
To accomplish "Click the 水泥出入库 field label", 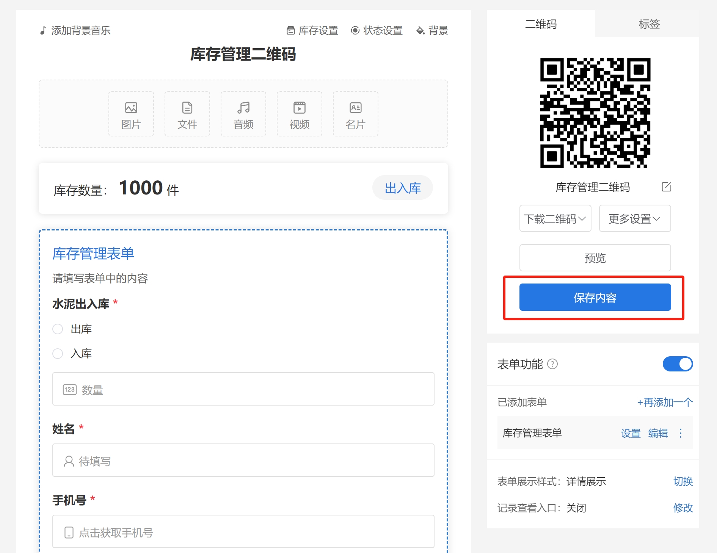I will 81,304.
